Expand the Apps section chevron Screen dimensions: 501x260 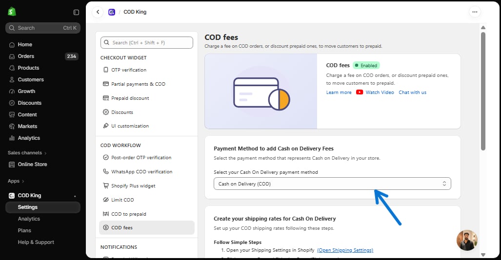pos(23,181)
